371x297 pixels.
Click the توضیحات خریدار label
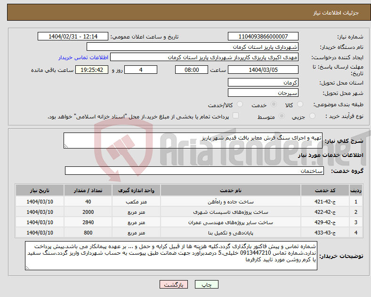[341, 256]
